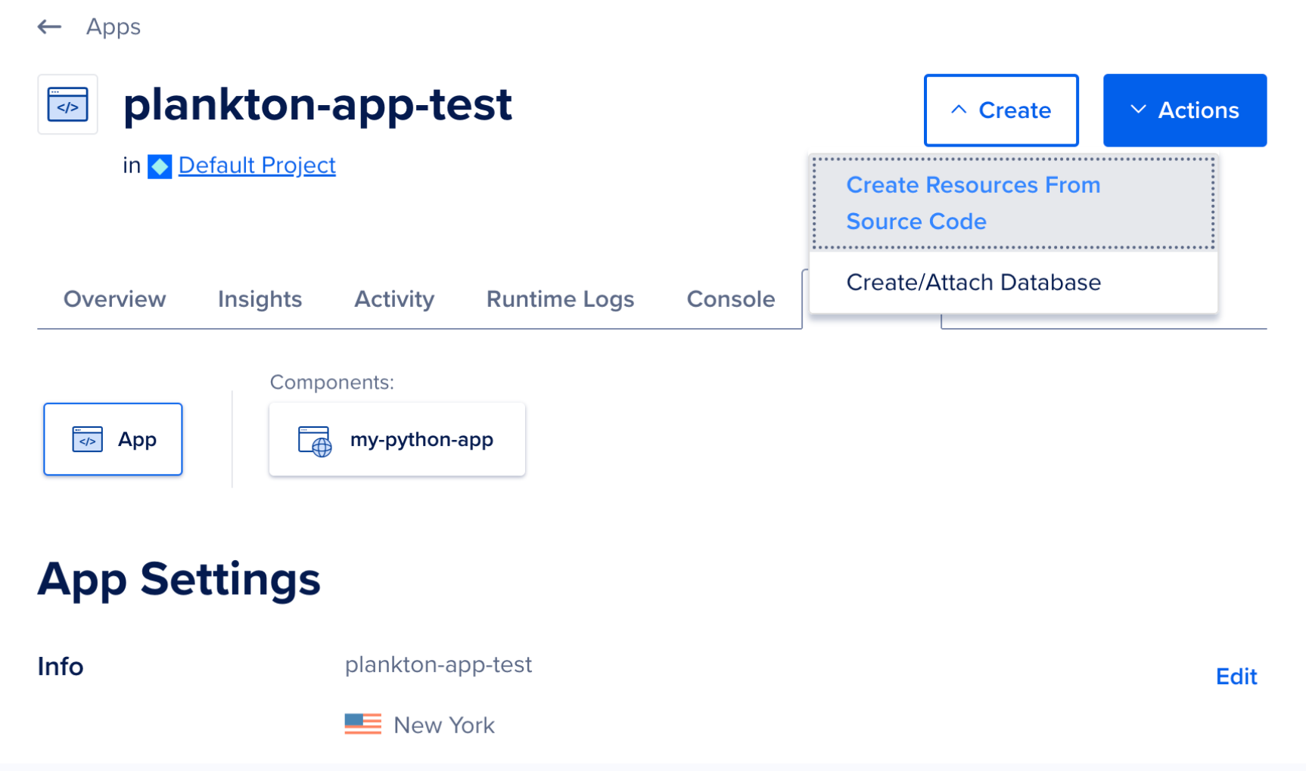Click the Default Project diamond icon
The height and width of the screenshot is (771, 1306).
tap(160, 166)
